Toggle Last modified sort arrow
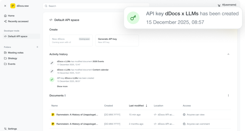The image size is (245, 131). [x=146, y=105]
